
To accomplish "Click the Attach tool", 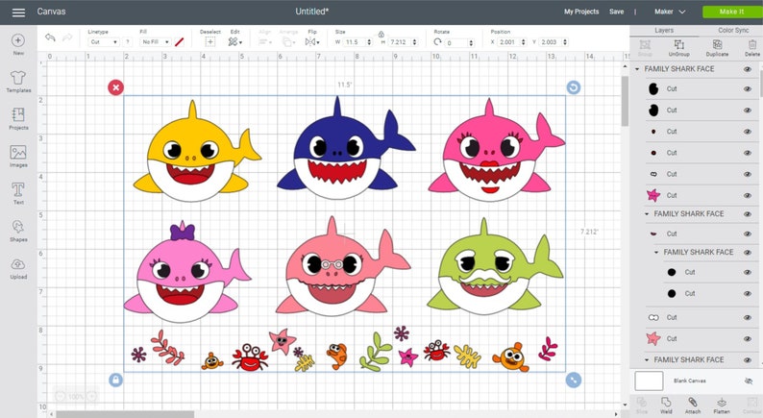I will [x=693, y=405].
